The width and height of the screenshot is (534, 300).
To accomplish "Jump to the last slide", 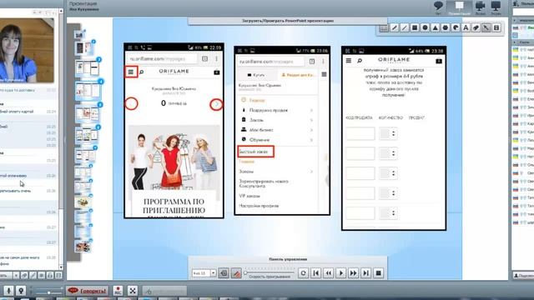I will 365,273.
